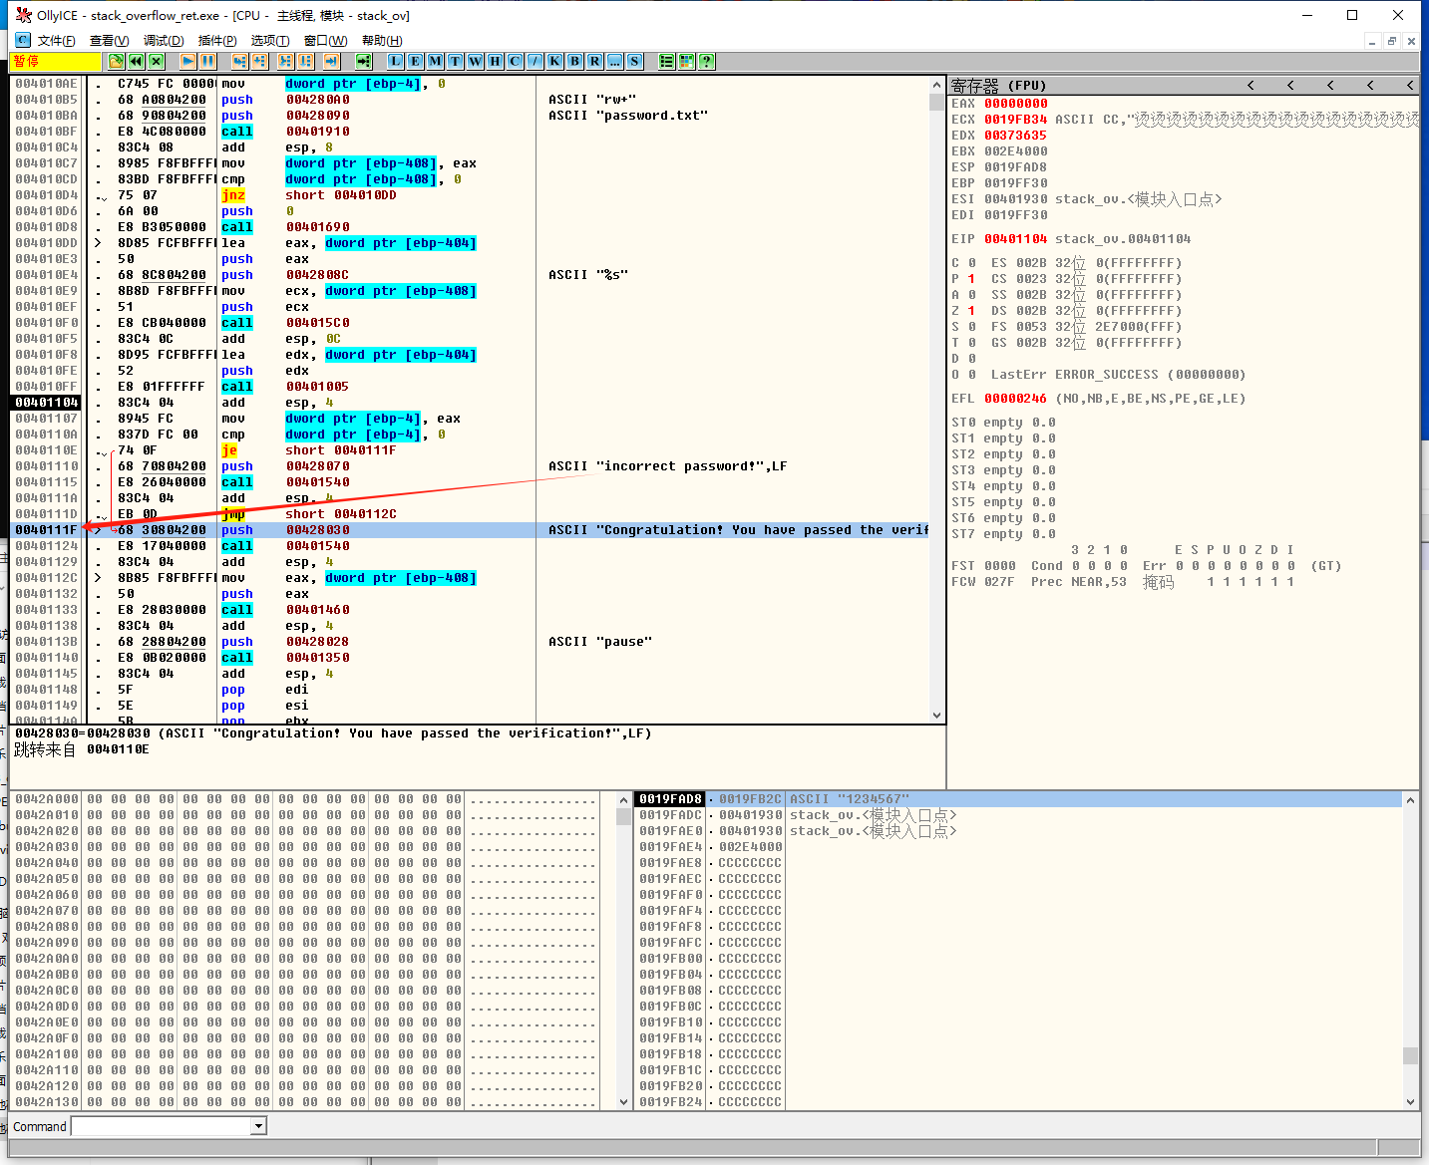1429x1165 pixels.
Task: Restart the program with the rewind icon
Action: click(x=136, y=61)
